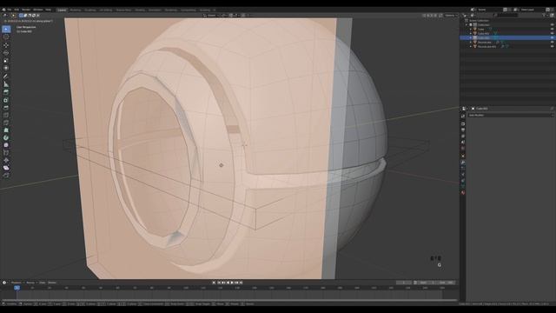The image size is (556, 313).
Task: Click the Blender logo menu icon
Action: point(3,10)
